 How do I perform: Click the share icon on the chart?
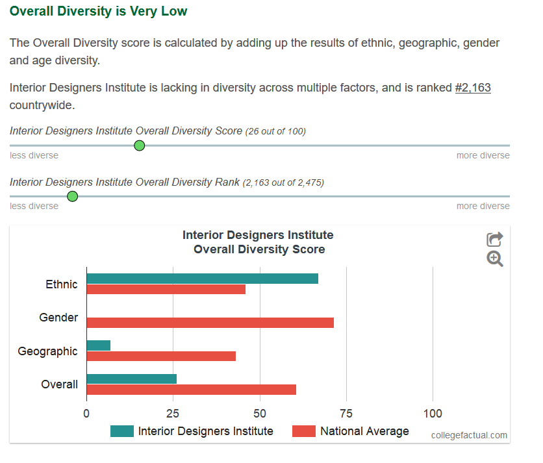point(494,239)
